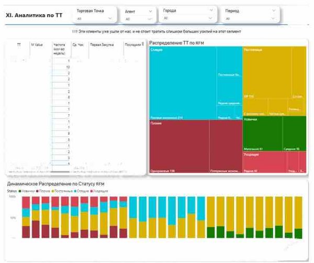
Task: Select the green Средние 36 treemap tile
Action: coord(294,133)
